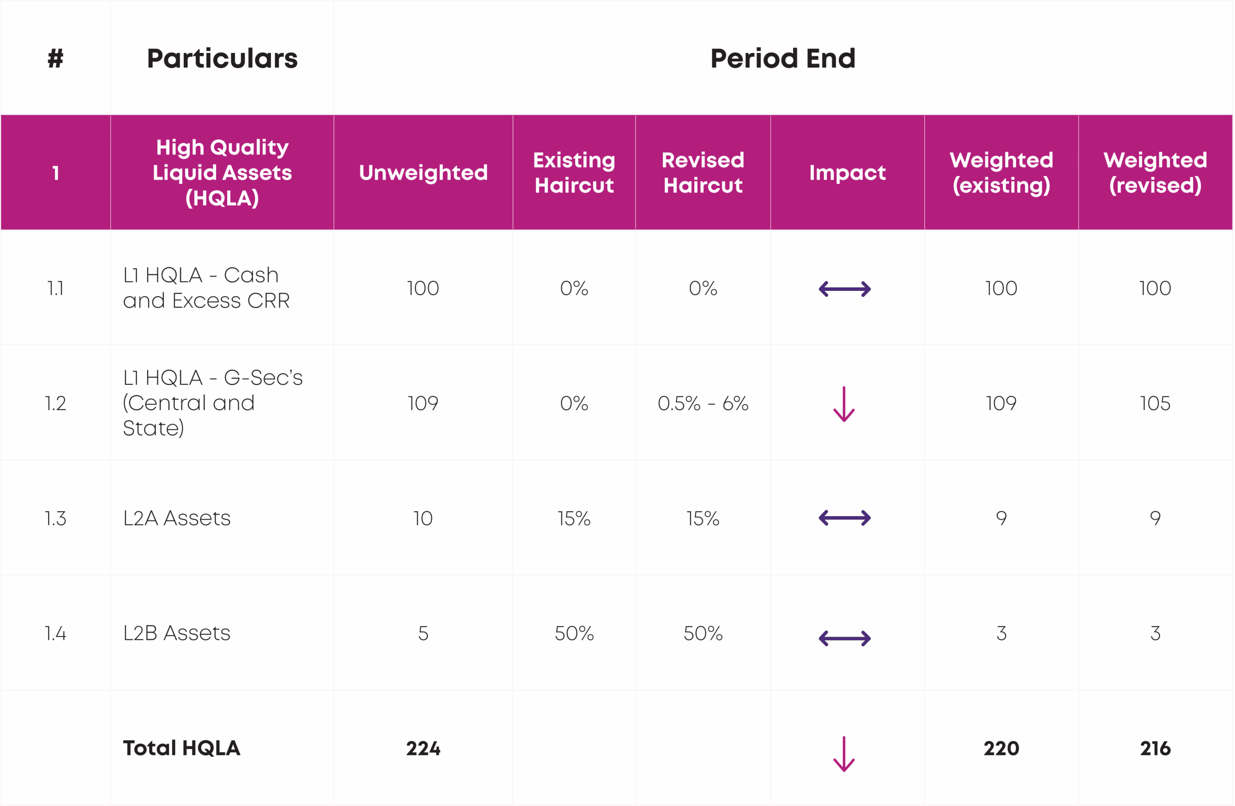Screen dimensions: 1235x806
Task: Click the Period End heading
Action: click(782, 58)
